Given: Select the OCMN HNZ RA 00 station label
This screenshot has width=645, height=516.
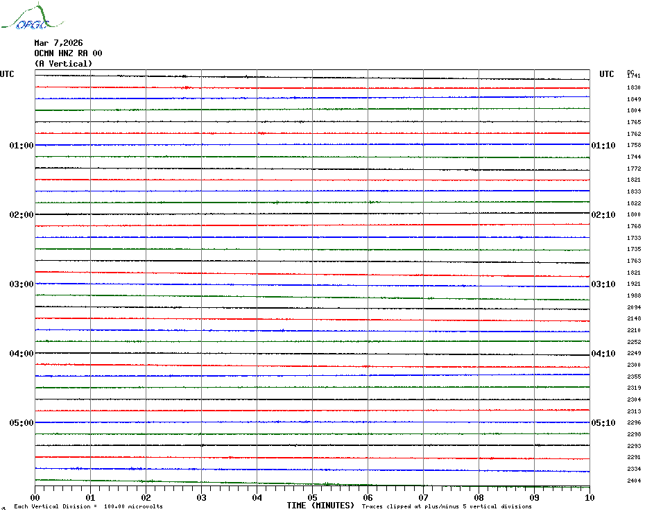Looking at the screenshot, I should 68,53.
